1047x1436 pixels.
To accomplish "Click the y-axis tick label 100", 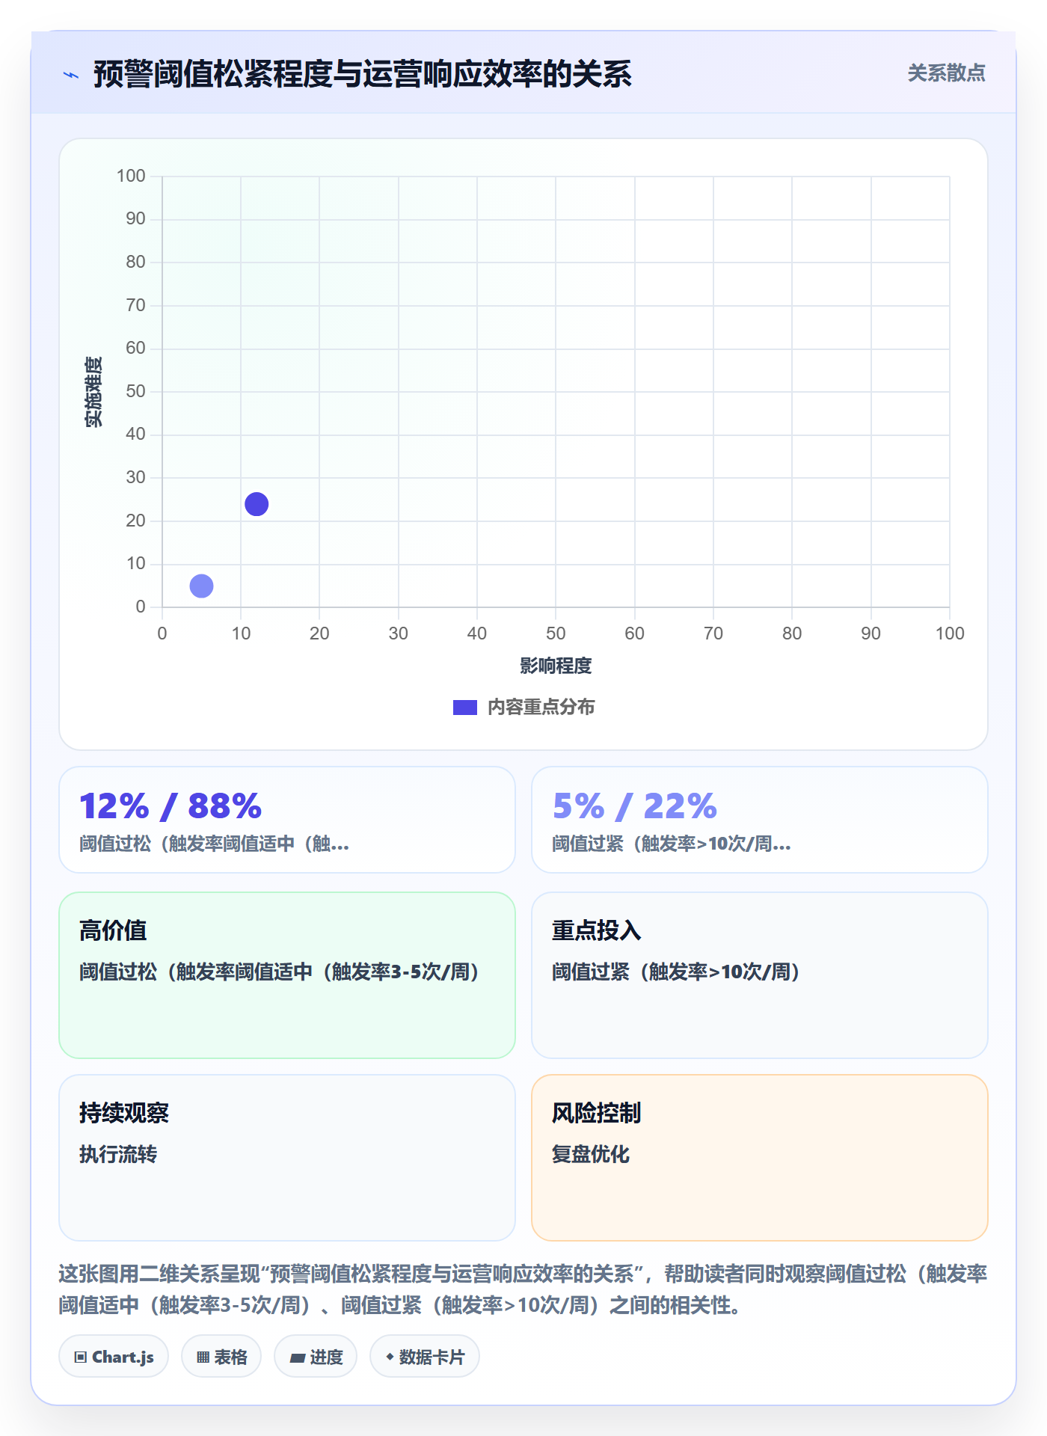I will point(131,176).
